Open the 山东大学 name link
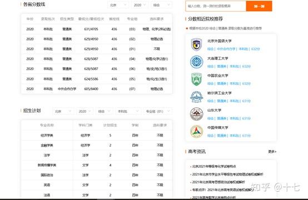This screenshot has width=308, height=200. (214, 111)
